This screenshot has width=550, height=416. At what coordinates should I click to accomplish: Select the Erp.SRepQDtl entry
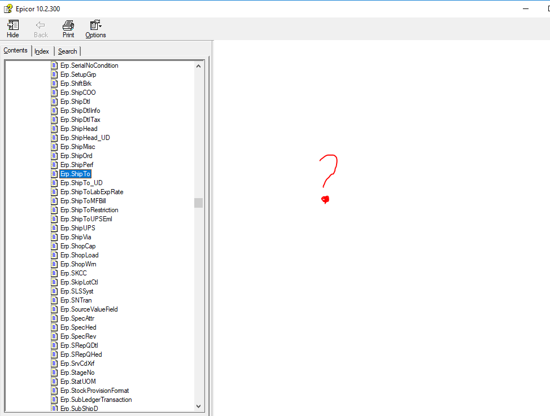(79, 345)
